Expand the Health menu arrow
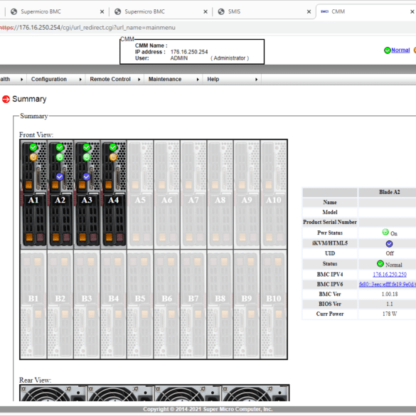This screenshot has height=416, width=416. [x=22, y=80]
